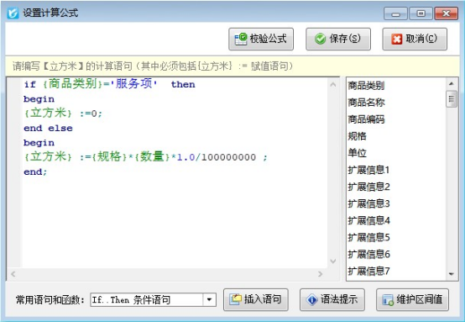Select 商品类别 in the field list
465x322 pixels.
pos(366,86)
